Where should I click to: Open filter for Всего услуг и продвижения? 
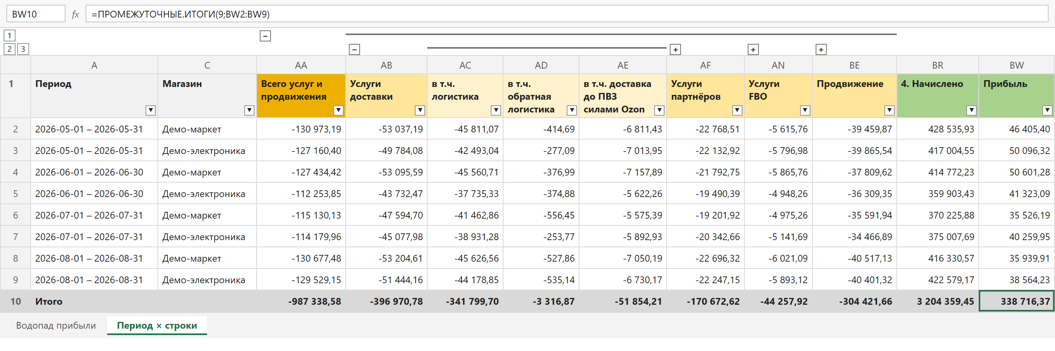coord(338,110)
